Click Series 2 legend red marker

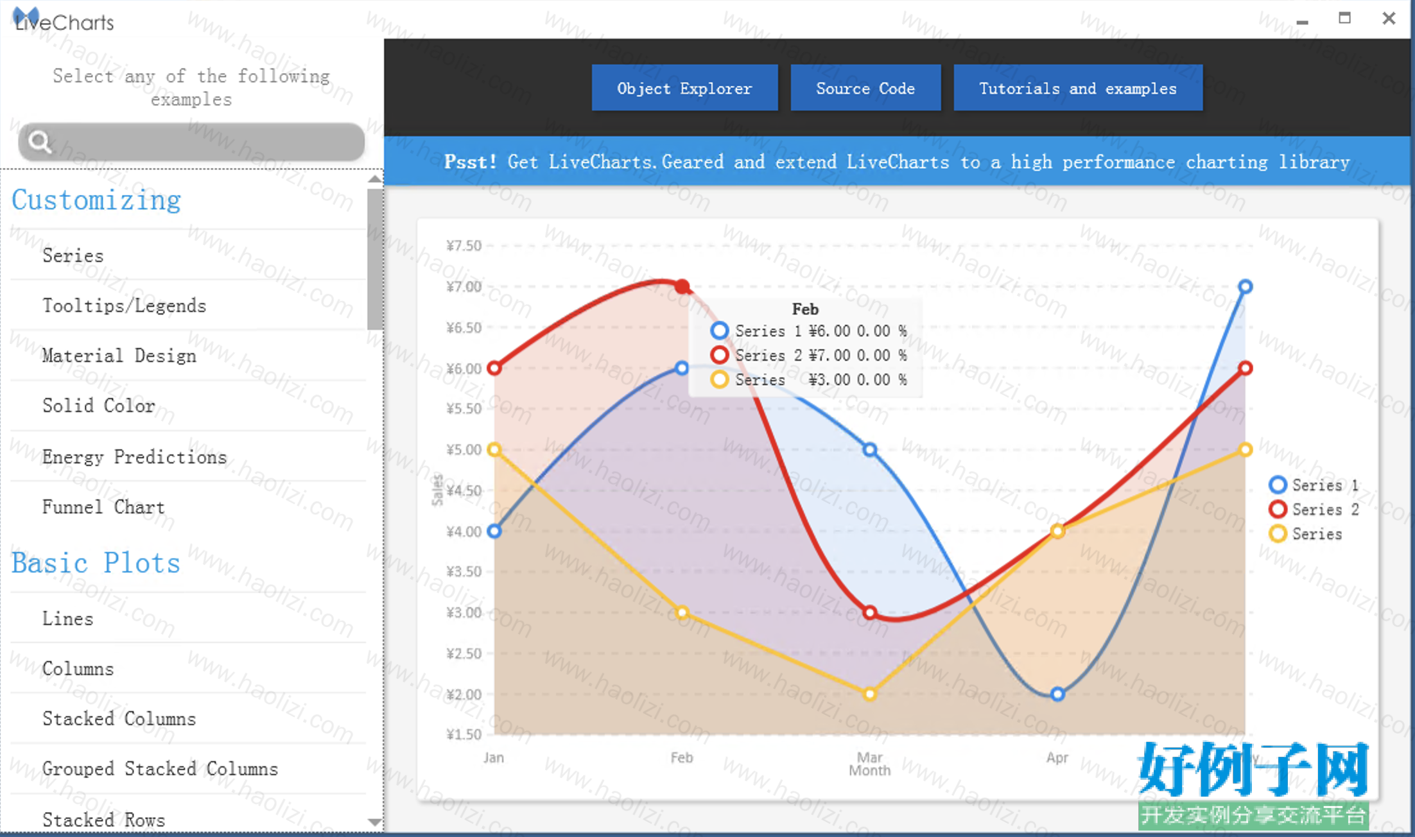[1278, 510]
